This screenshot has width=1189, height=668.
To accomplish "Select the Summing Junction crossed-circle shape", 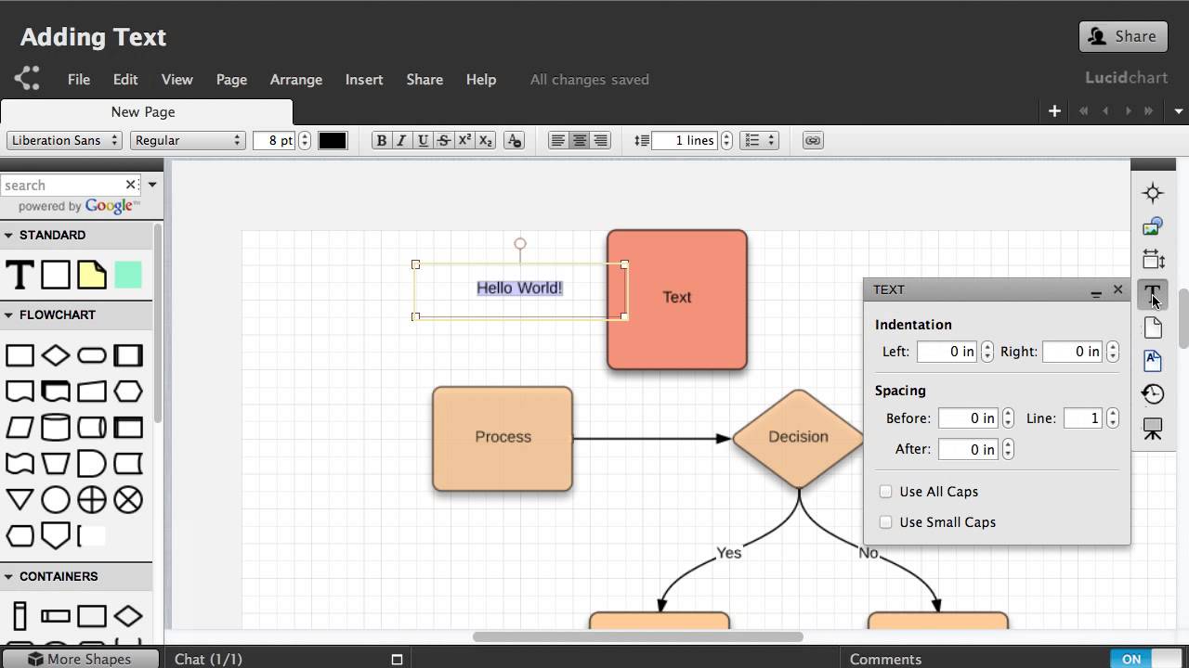I will tap(128, 500).
